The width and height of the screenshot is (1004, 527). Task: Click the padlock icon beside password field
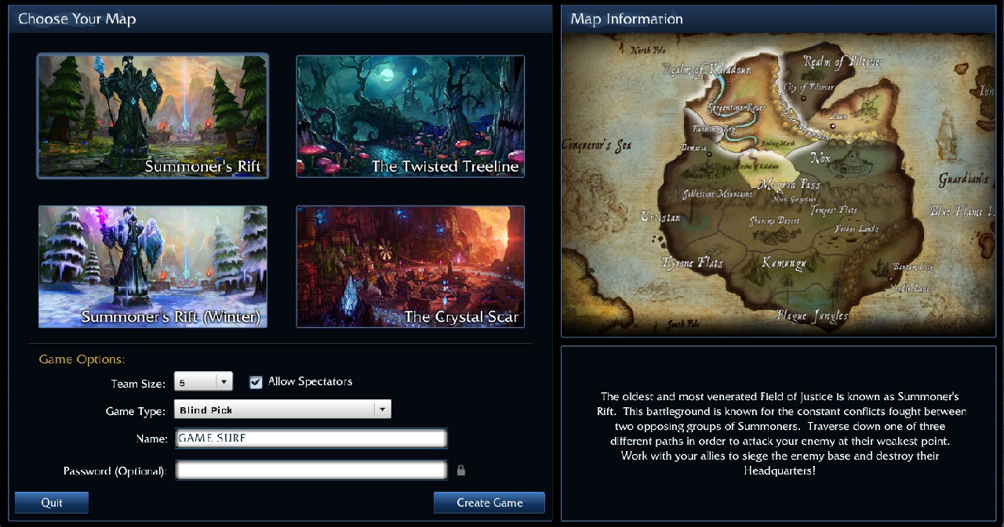[461, 470]
